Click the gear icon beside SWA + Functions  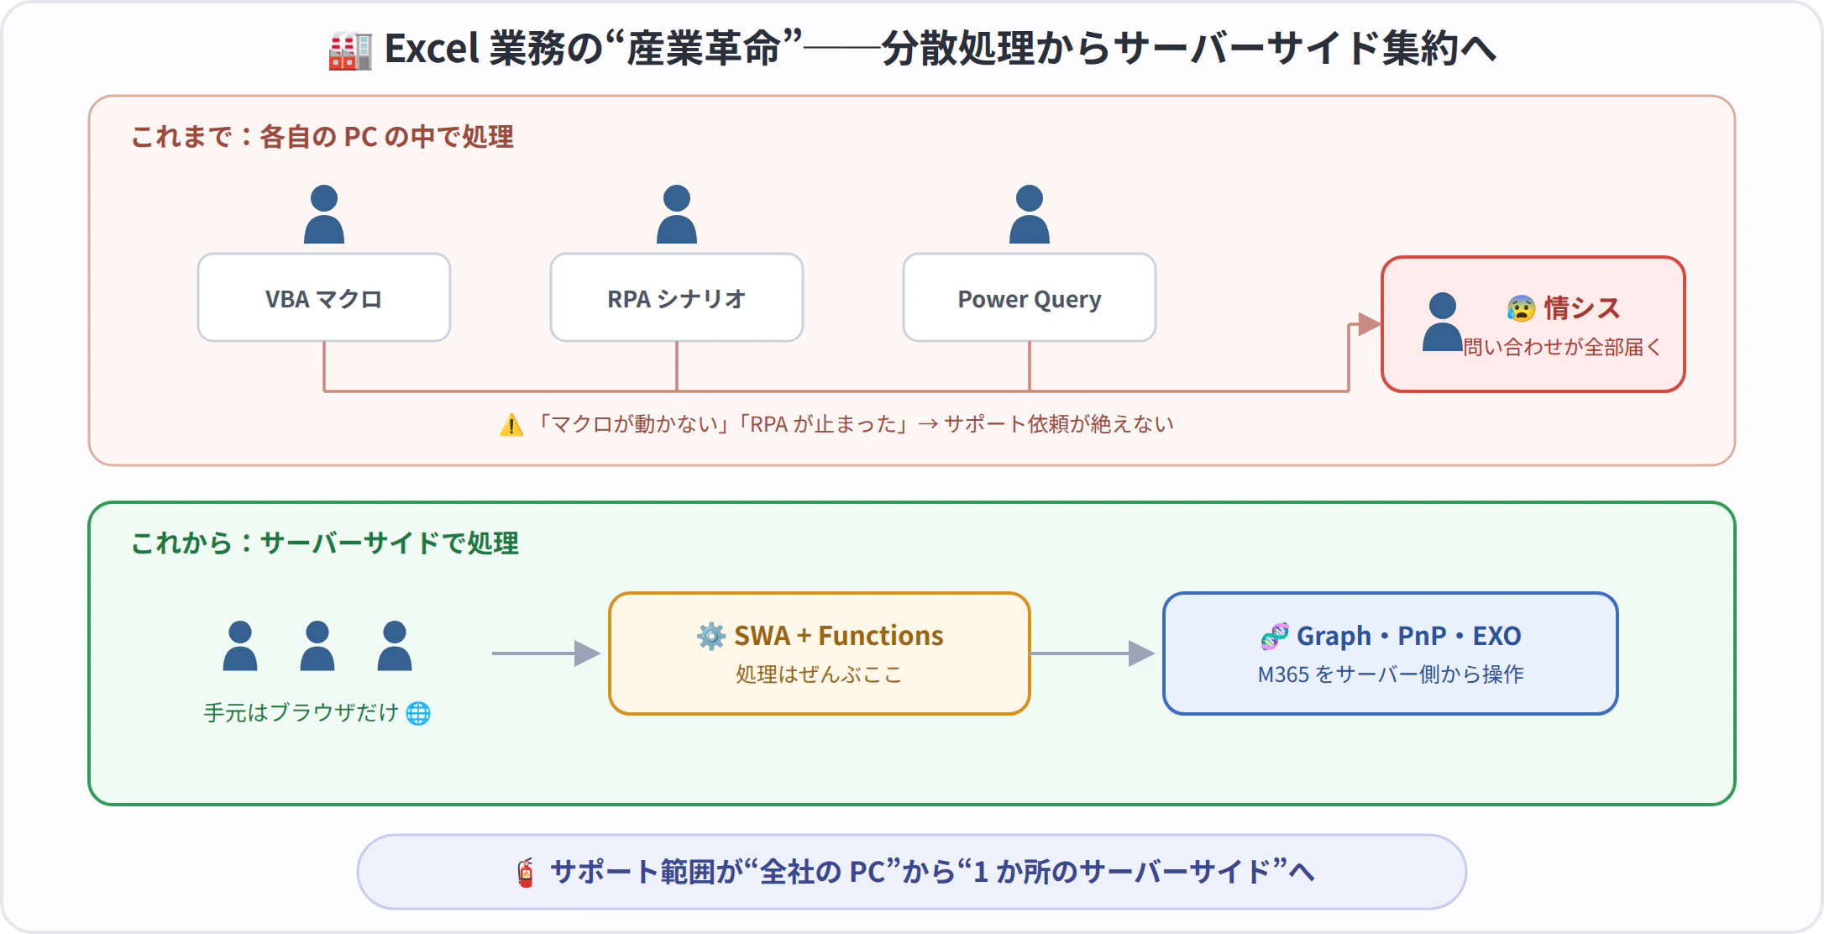click(x=711, y=636)
